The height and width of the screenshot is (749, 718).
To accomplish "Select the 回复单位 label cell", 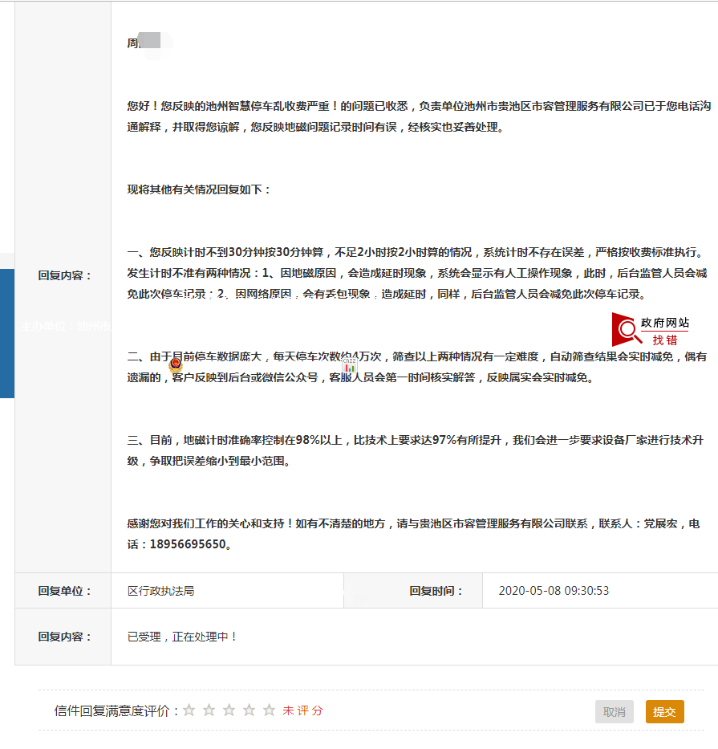I will pyautogui.click(x=63, y=591).
